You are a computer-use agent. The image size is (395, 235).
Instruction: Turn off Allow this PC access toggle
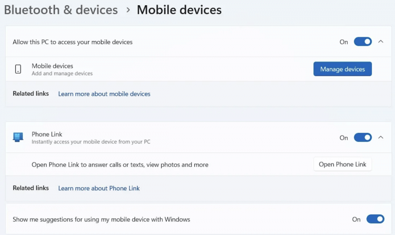tap(363, 42)
